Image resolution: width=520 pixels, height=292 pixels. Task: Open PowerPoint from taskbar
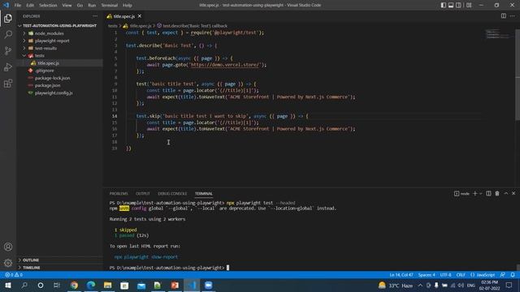[x=175, y=285]
